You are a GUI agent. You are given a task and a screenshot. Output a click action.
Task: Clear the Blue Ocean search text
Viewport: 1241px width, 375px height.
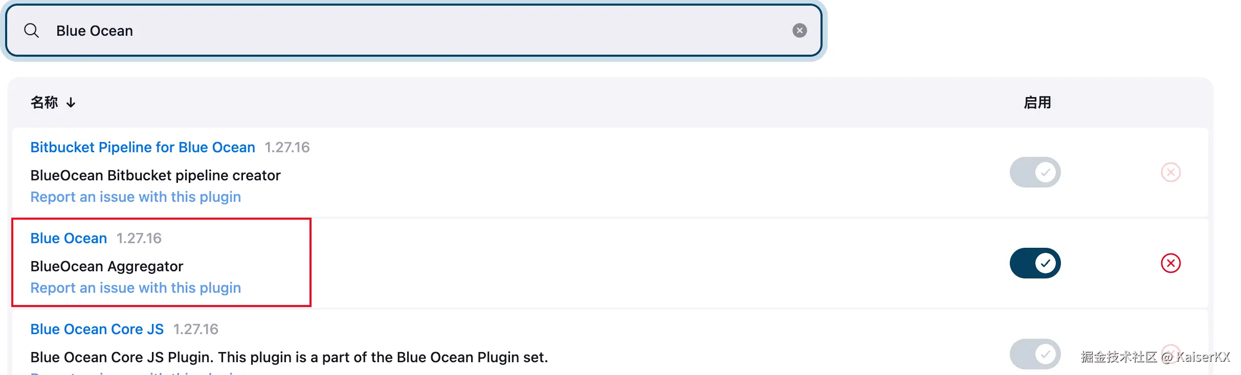tap(800, 31)
